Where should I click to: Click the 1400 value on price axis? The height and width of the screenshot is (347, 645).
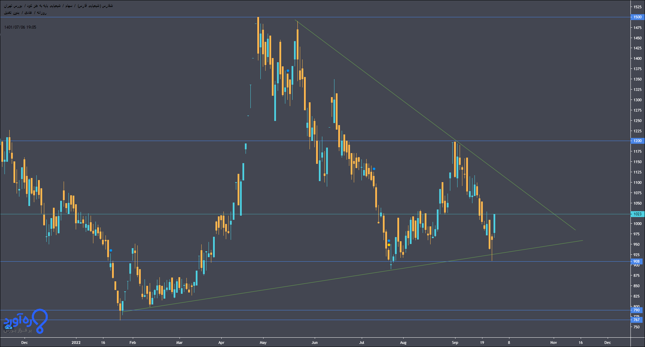click(x=637, y=58)
